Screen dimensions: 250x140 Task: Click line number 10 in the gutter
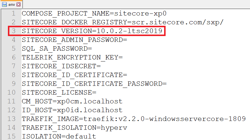pos(11,93)
